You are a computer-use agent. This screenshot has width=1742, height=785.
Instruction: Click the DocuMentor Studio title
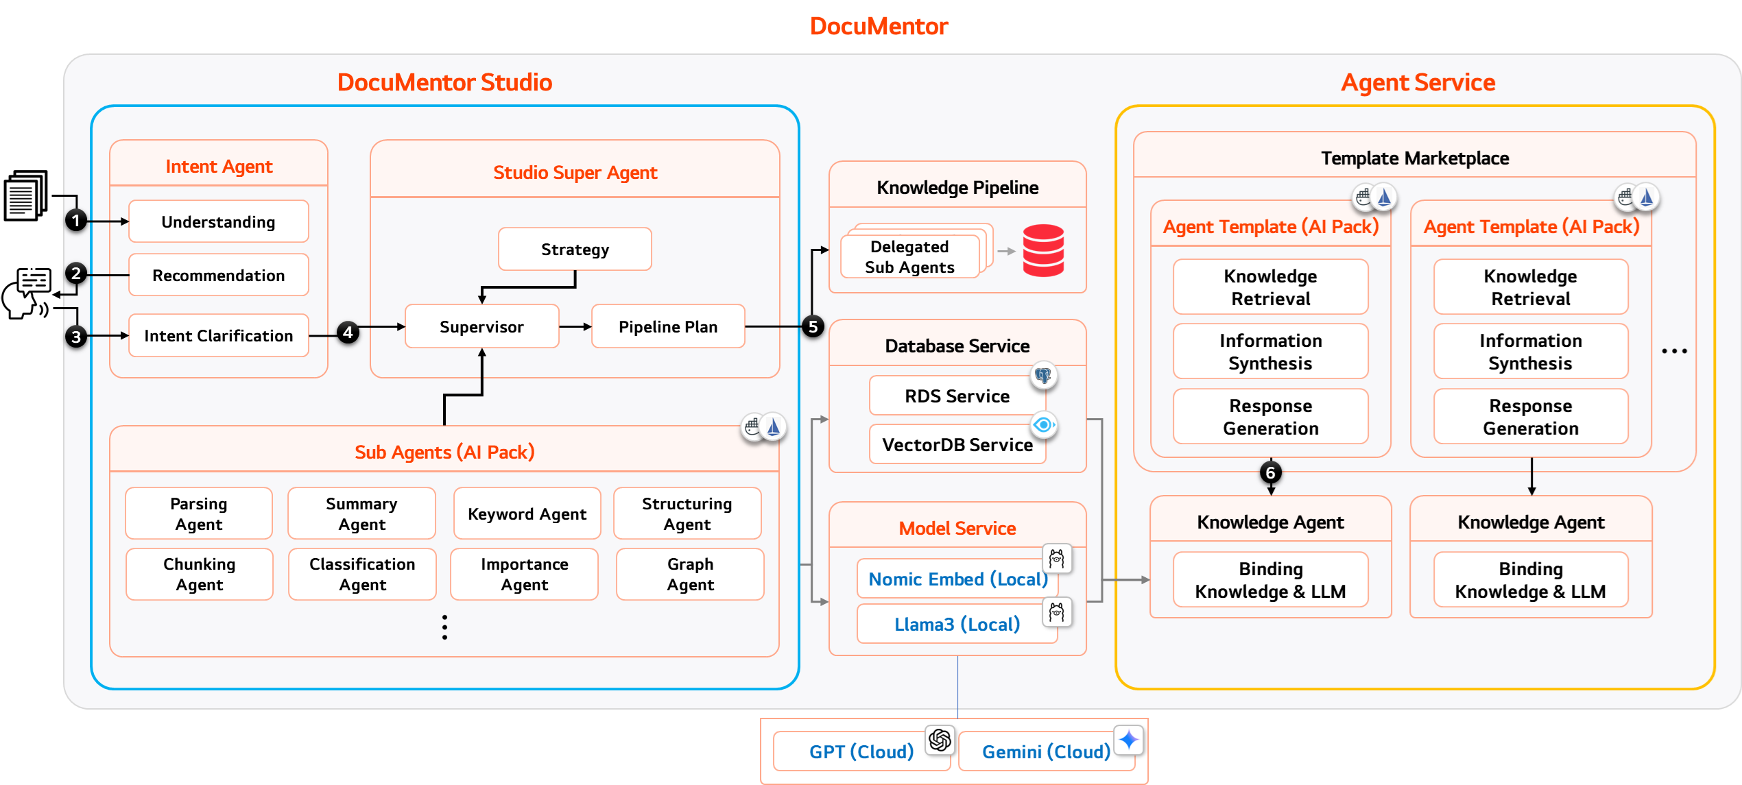point(444,82)
